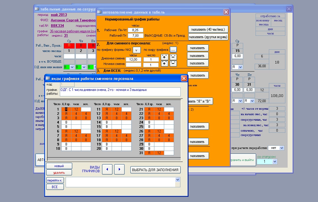Screen dimensions: 318x202
Task: Open code dropdown under day 2 in timesheet
Action: click(x=84, y=67)
